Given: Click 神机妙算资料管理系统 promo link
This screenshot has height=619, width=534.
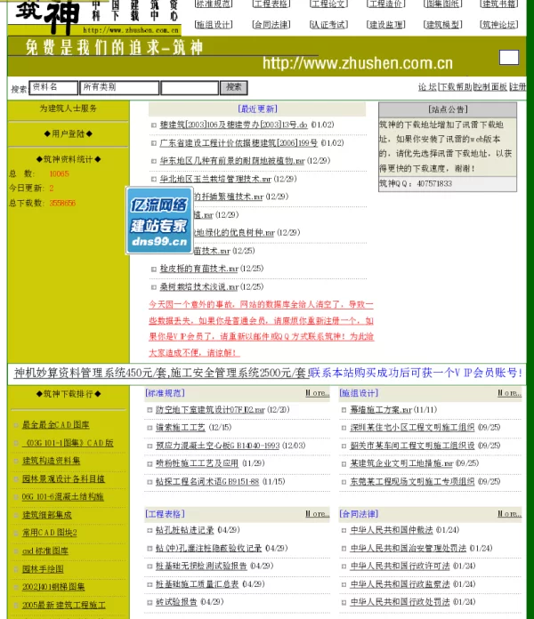Looking at the screenshot, I should coord(161,373).
